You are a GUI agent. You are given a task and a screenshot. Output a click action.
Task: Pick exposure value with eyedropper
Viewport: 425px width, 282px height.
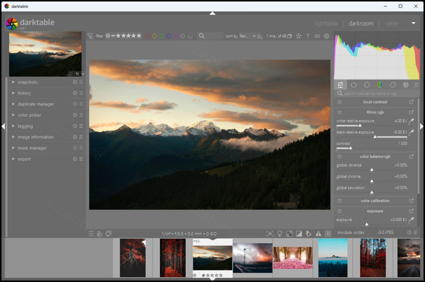[x=412, y=219]
